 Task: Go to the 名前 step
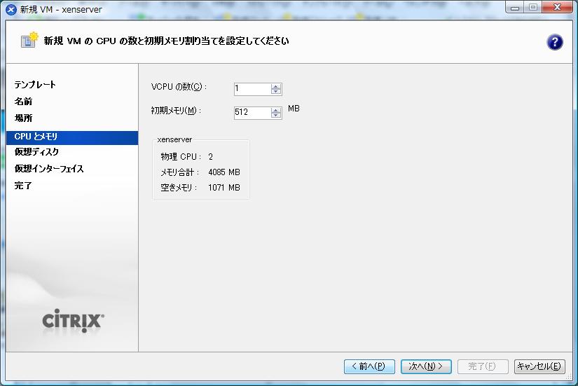coord(23,102)
